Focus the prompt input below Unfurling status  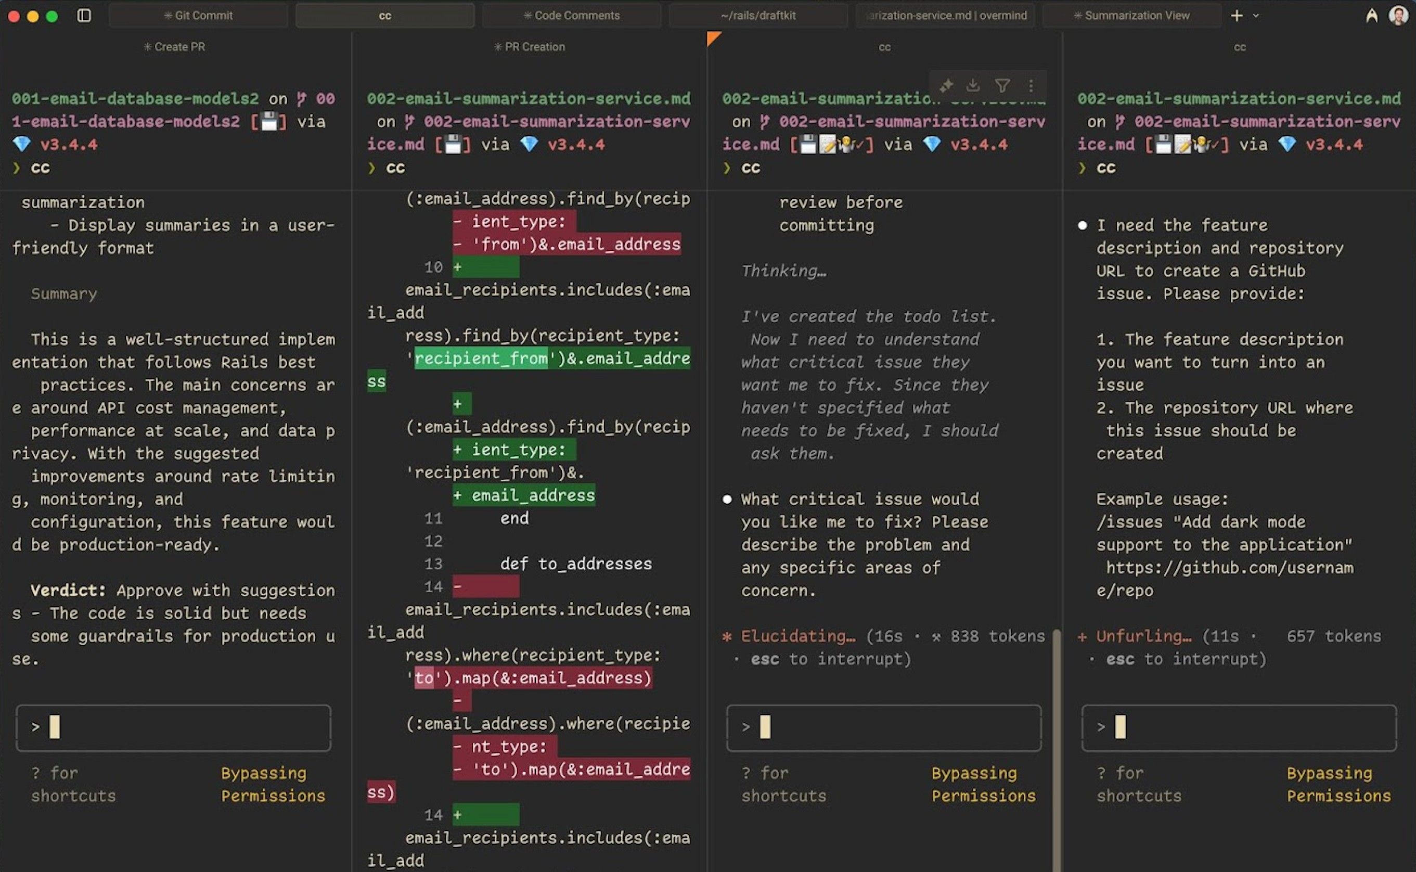[1239, 728]
